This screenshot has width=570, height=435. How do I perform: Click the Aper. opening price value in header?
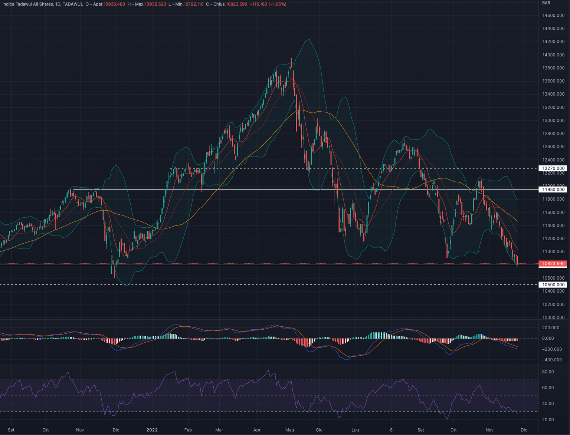click(x=114, y=4)
